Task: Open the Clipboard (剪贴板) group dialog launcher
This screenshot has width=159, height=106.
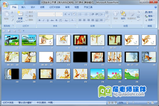Action: 13,26
